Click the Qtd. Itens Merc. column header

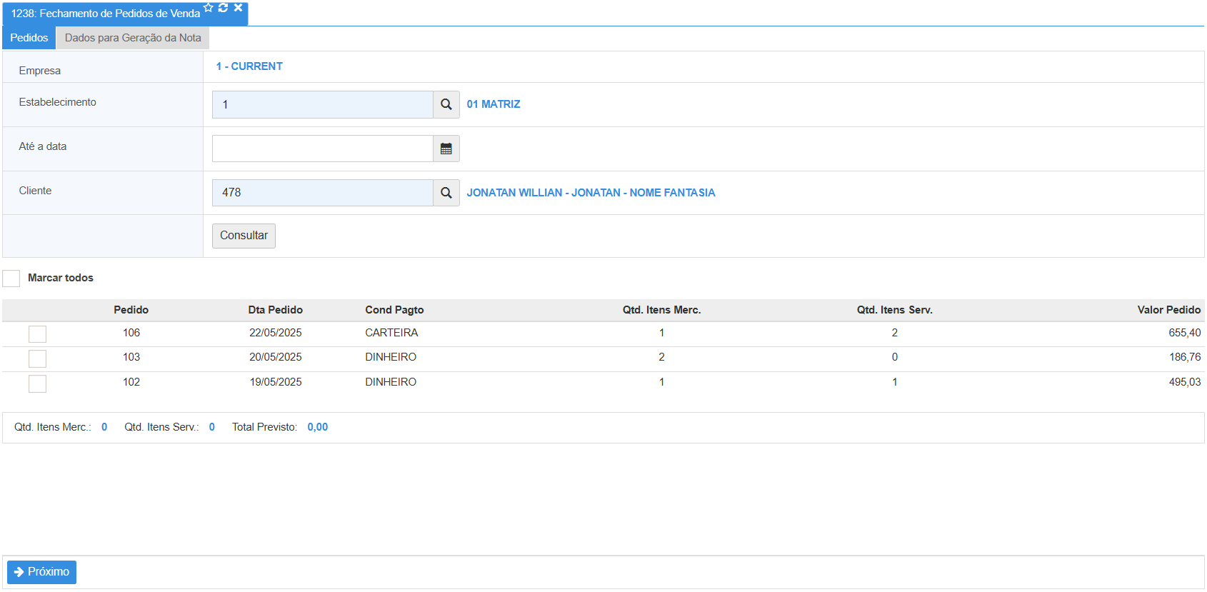(661, 310)
